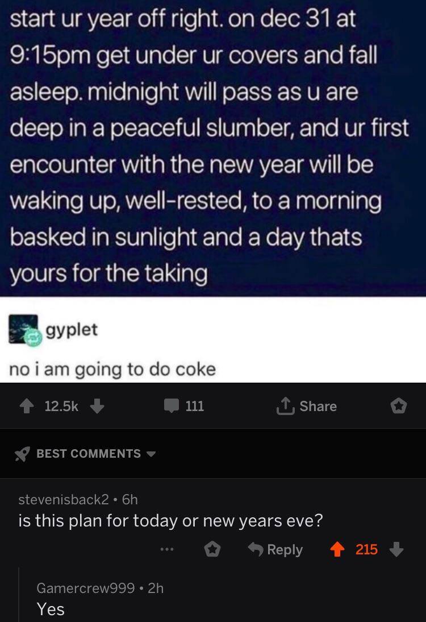Tap the "is this plan for today" comment text
The height and width of the screenshot is (622, 426).
point(170,521)
